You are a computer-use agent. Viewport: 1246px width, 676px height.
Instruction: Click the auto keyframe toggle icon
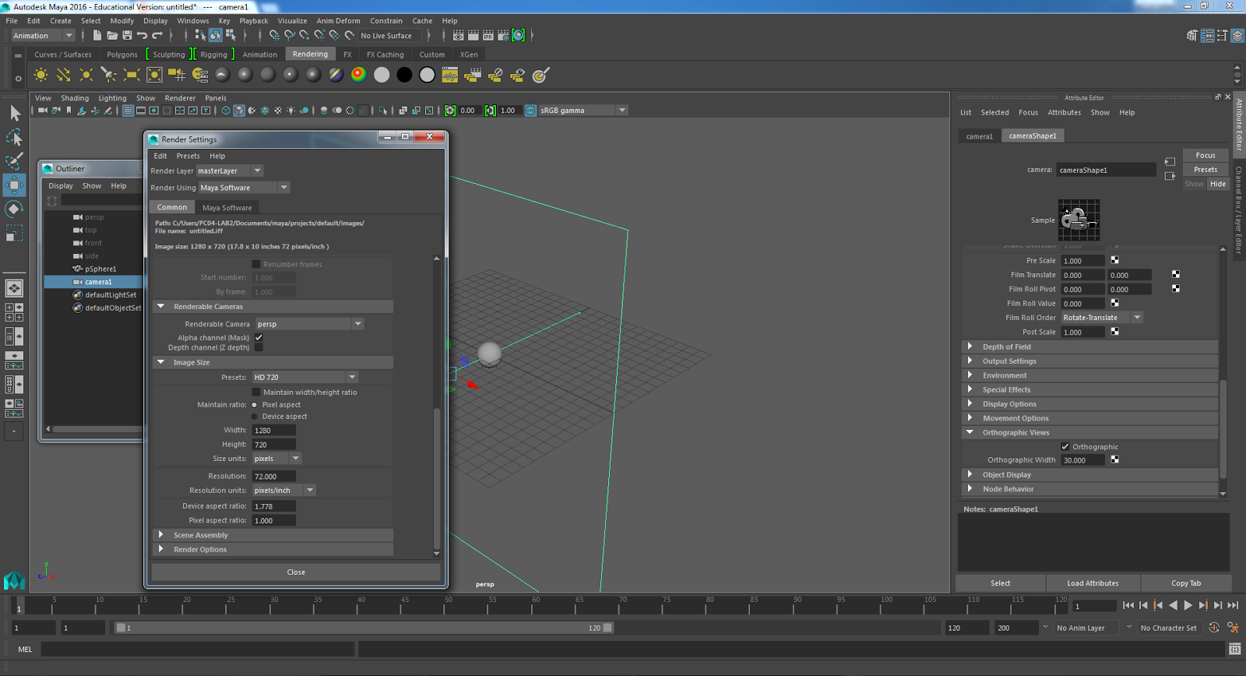tap(1213, 628)
